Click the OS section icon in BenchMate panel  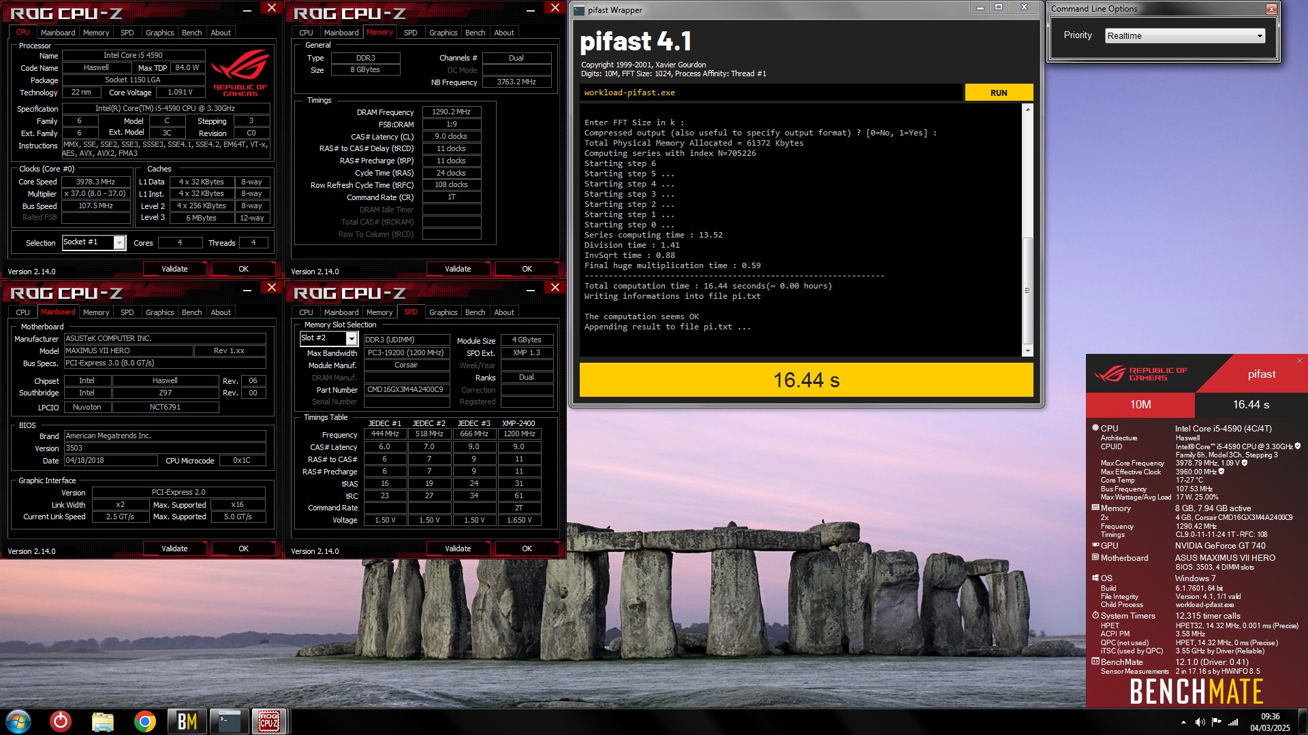point(1095,578)
